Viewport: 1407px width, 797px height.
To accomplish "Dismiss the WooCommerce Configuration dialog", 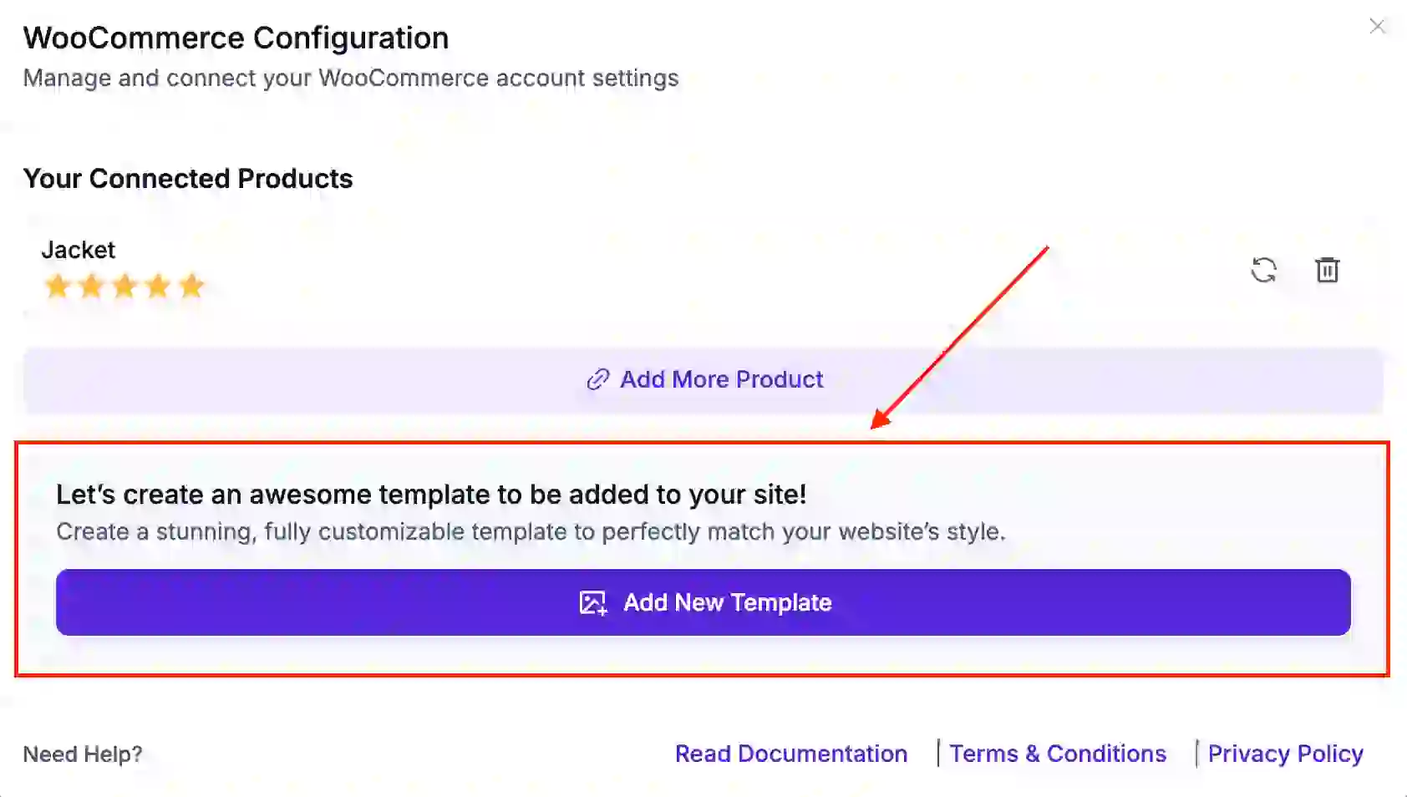I will (x=1377, y=26).
